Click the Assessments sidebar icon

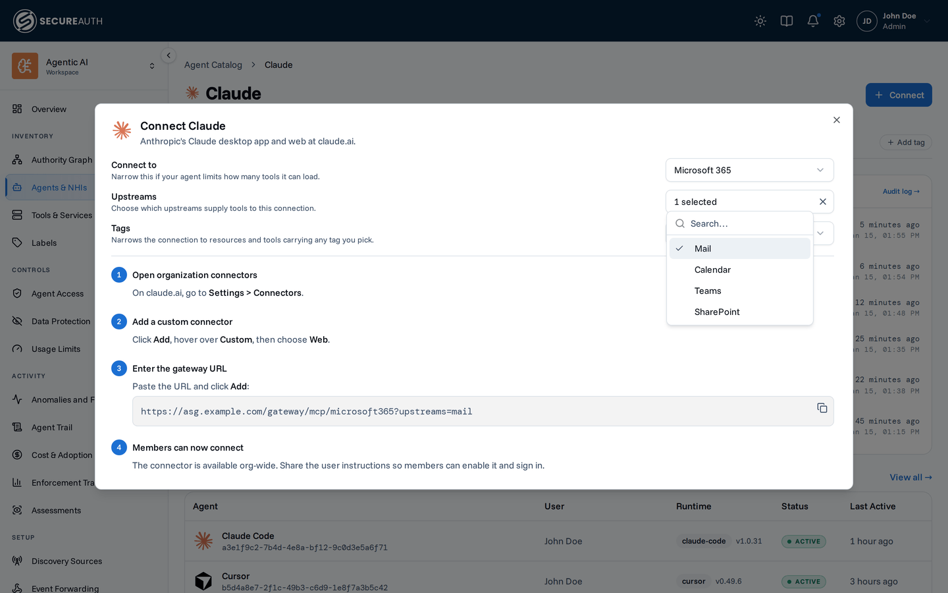coord(17,510)
